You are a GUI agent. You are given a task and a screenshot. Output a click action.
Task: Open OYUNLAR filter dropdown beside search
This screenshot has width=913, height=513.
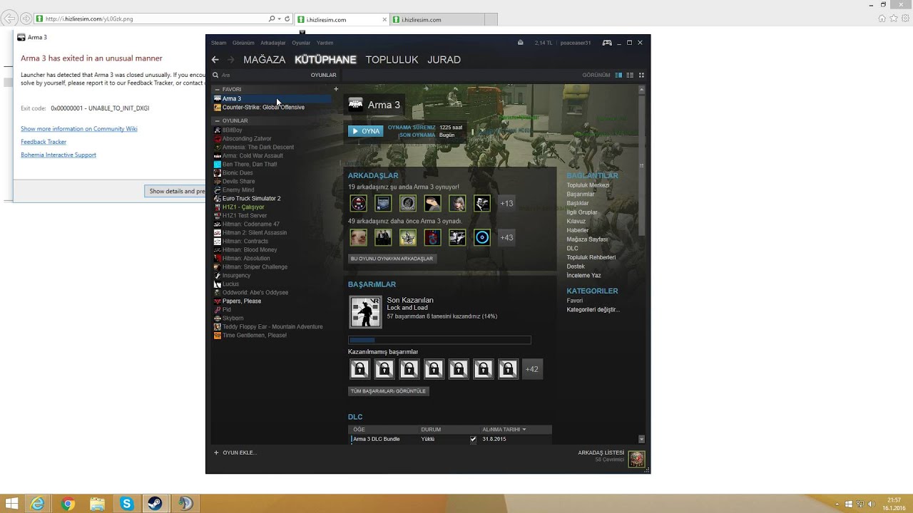click(323, 75)
